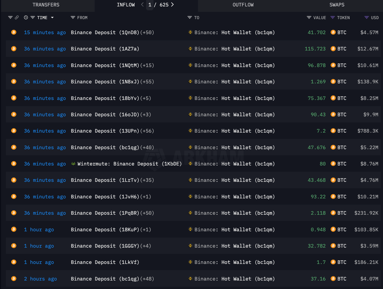Open the VALUE column filter icon

tap(309, 18)
